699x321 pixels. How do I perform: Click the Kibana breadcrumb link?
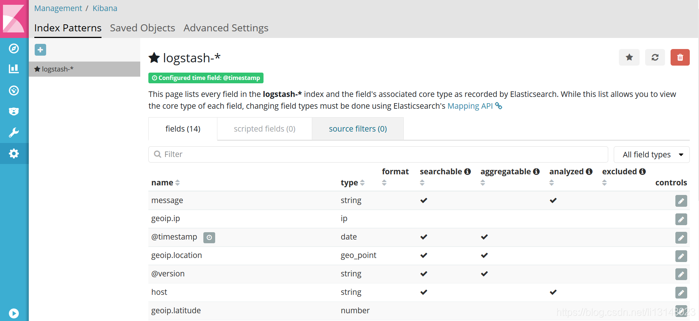[105, 8]
